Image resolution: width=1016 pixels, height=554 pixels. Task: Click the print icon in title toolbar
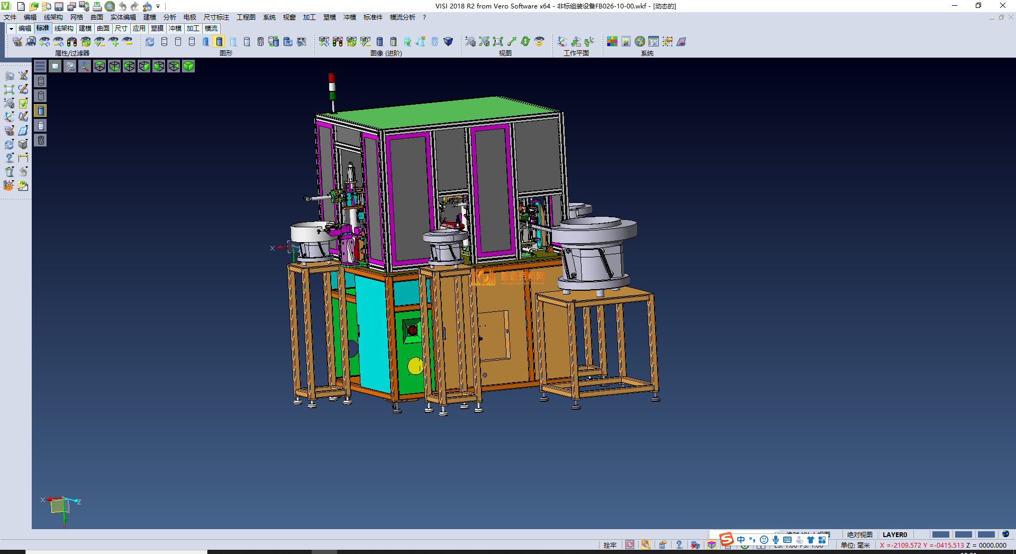97,6
